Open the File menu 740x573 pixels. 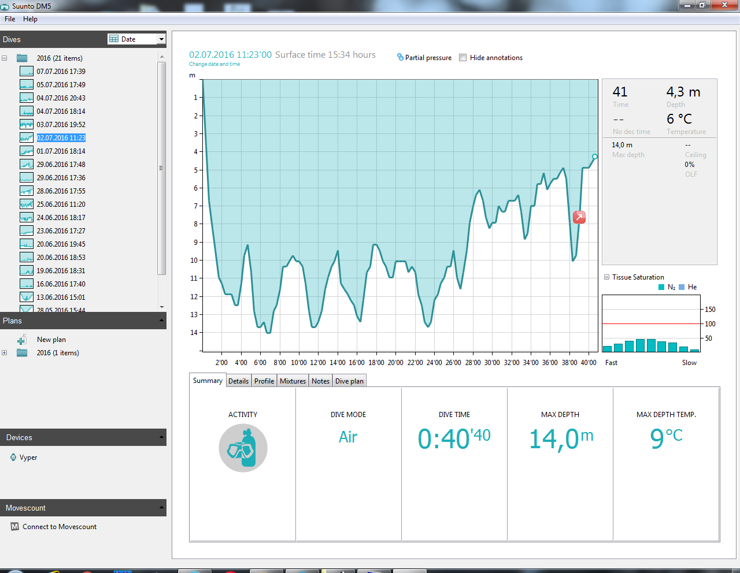point(10,19)
